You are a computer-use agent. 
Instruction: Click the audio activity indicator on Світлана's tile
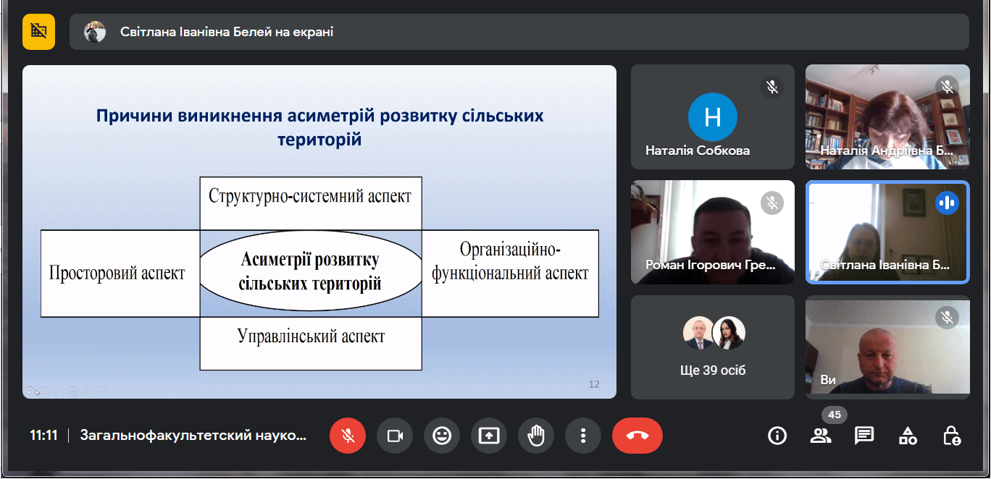947,203
